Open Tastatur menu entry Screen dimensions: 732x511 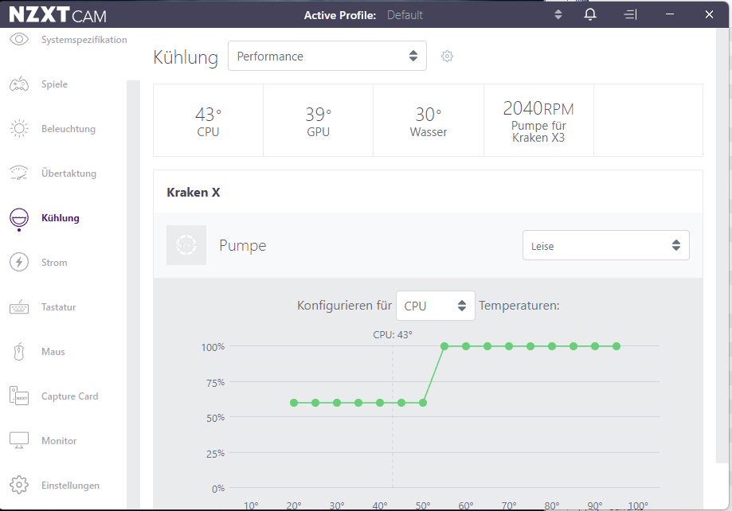58,307
